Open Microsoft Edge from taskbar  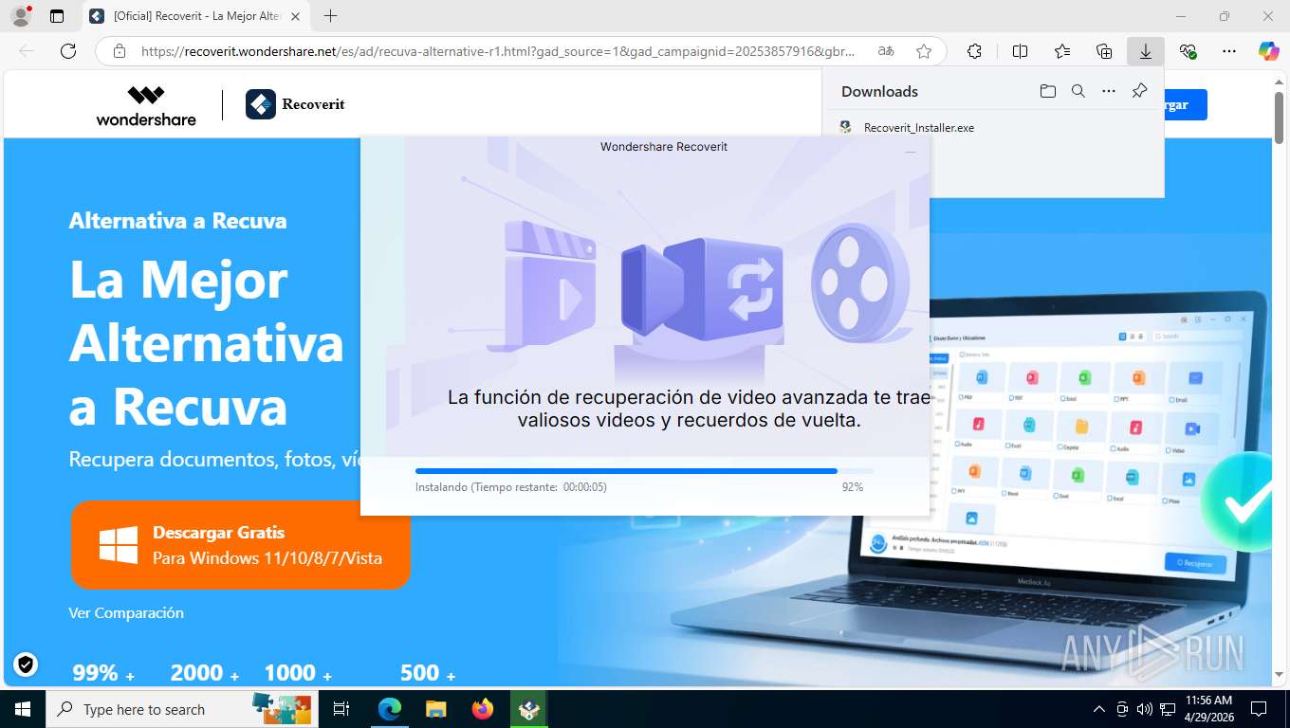pyautogui.click(x=389, y=709)
